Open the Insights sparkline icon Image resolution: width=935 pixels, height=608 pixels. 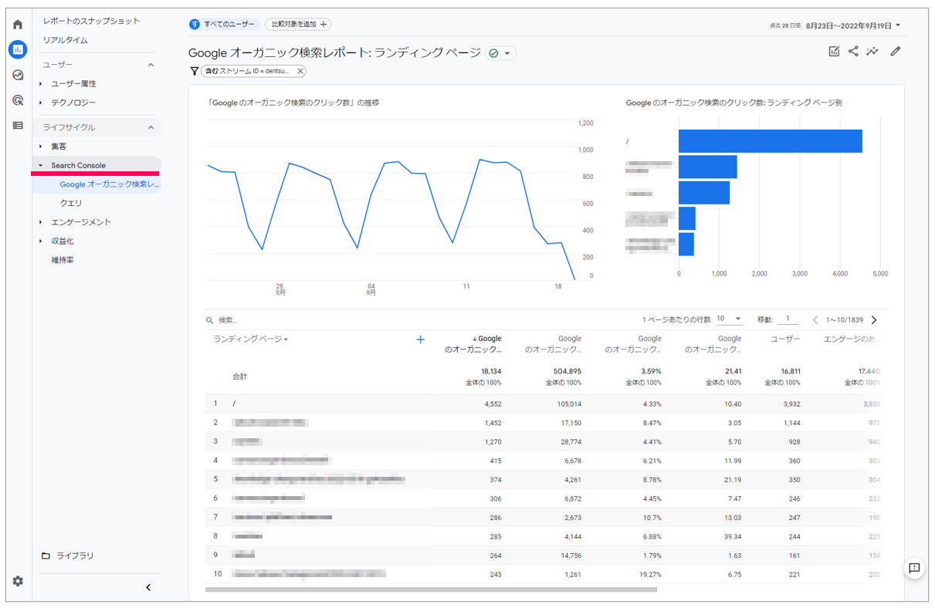coord(872,52)
